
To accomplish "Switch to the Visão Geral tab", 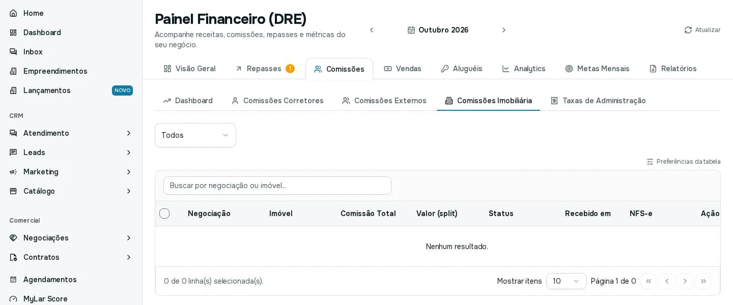I will [x=190, y=69].
